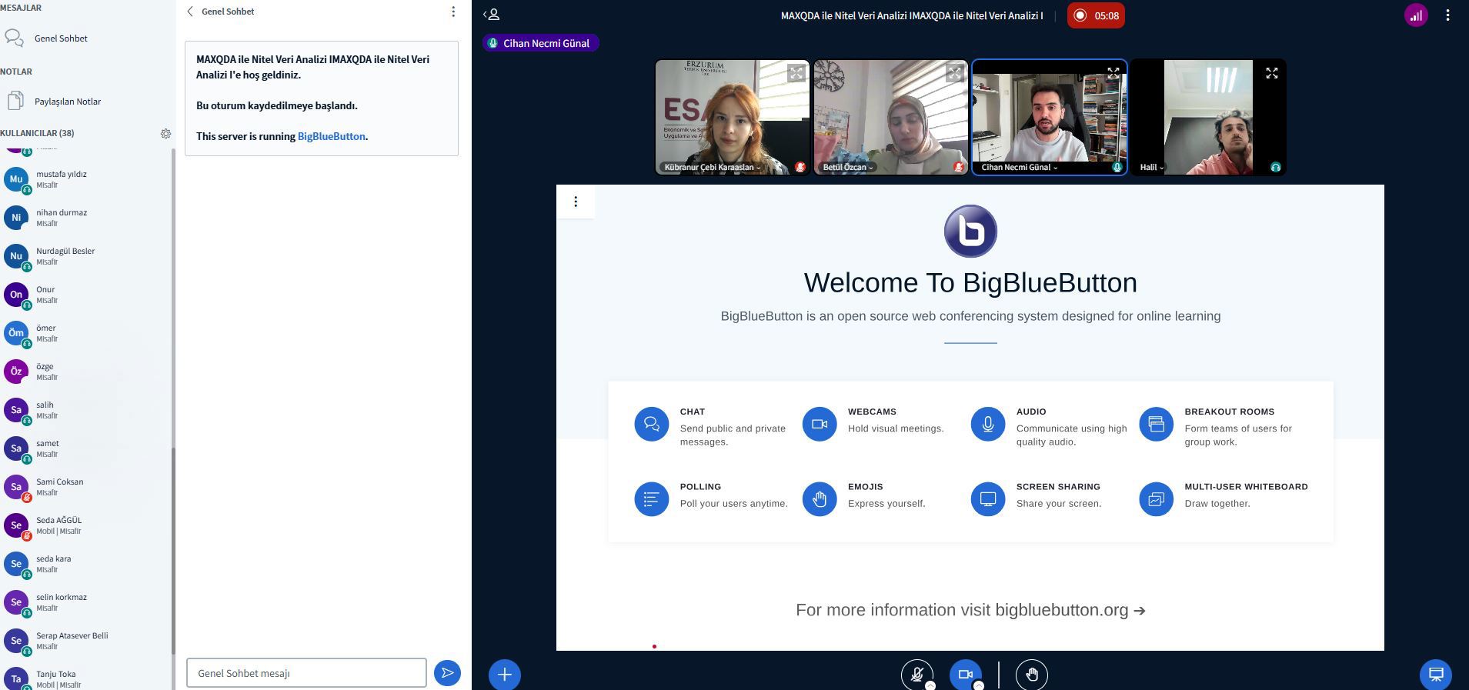Open Genel Sohbet chat options menu

tap(453, 12)
